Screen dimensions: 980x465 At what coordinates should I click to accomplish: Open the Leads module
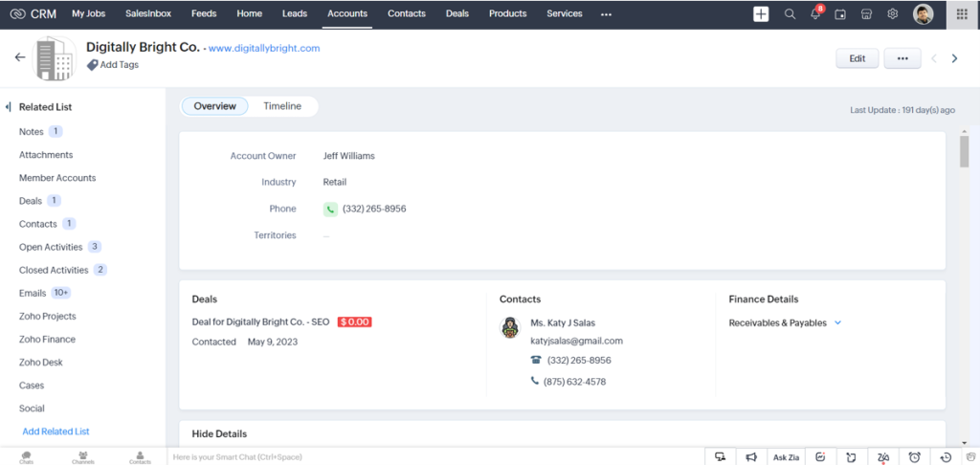pos(295,13)
